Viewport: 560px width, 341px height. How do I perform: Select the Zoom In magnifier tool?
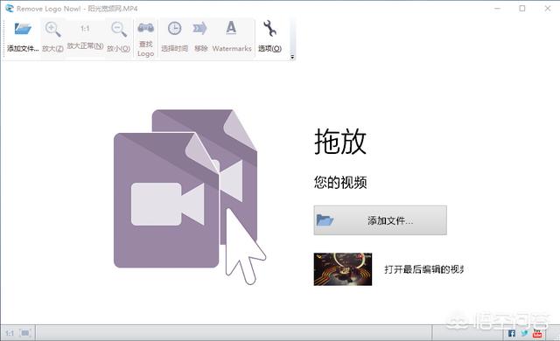click(x=52, y=29)
